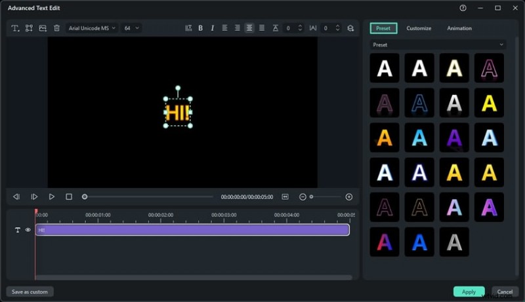Click the insert image icon
Viewport: 525px width, 302px height.
[43, 28]
